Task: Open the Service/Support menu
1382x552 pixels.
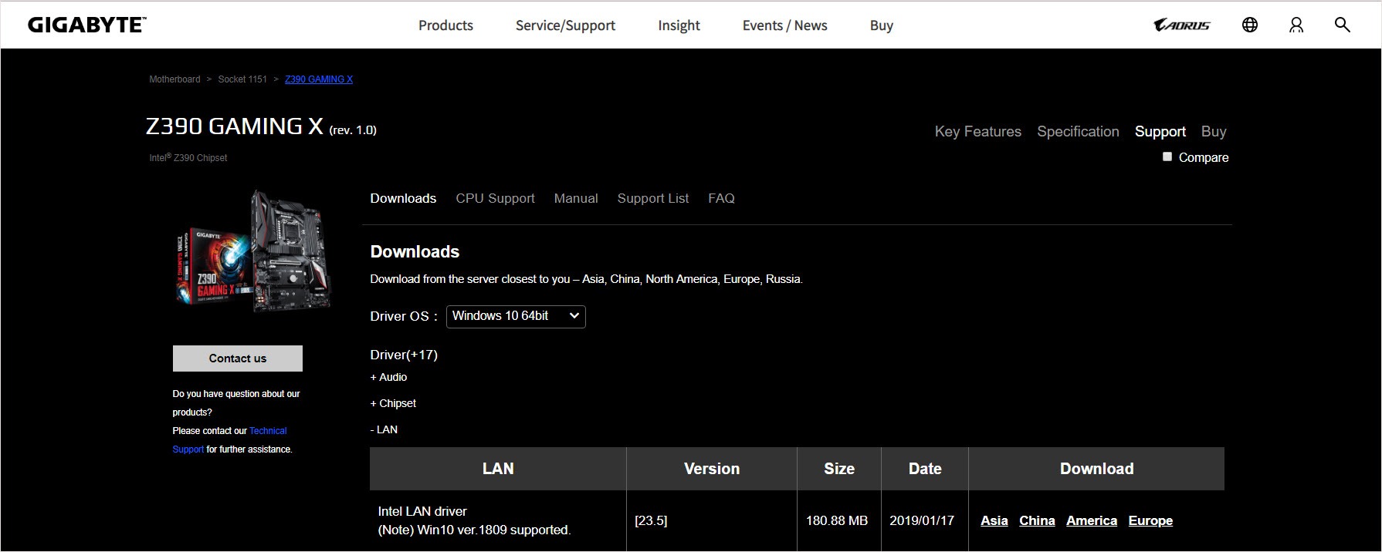Action: 565,25
